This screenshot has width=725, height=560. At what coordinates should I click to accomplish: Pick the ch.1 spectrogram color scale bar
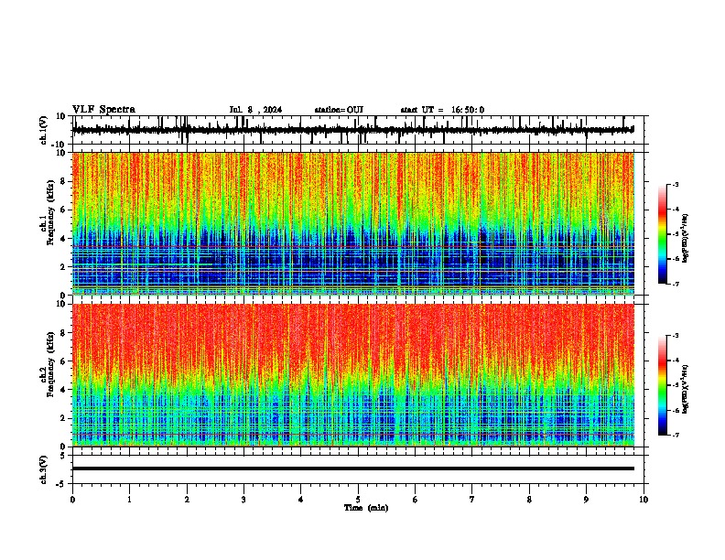662,234
